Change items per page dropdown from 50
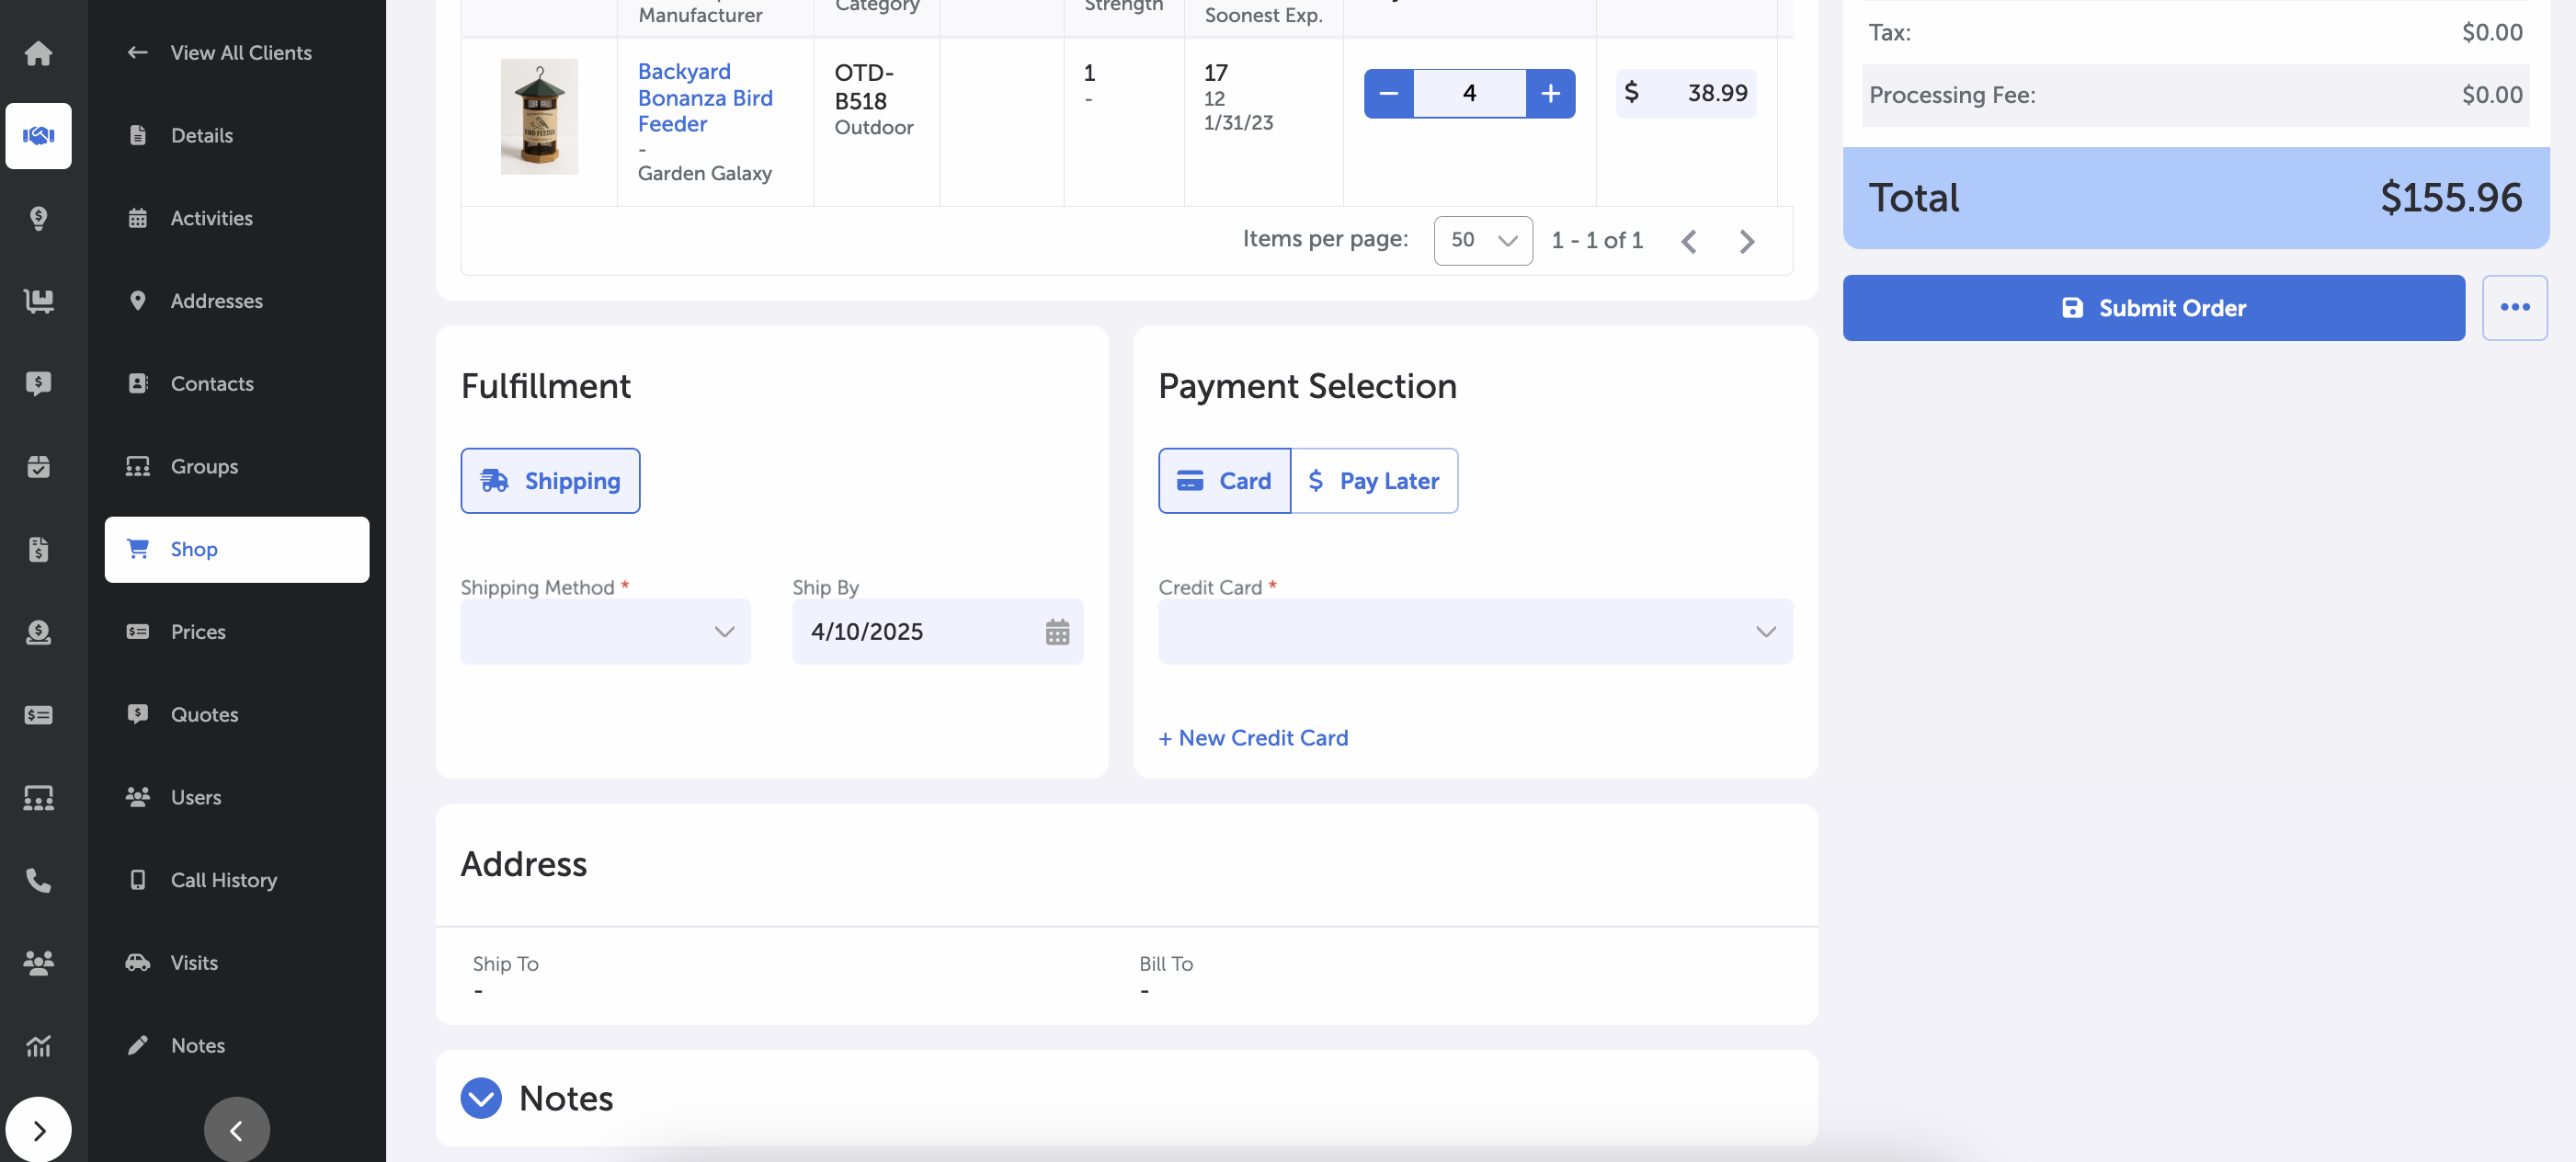2576x1162 pixels. pos(1482,240)
